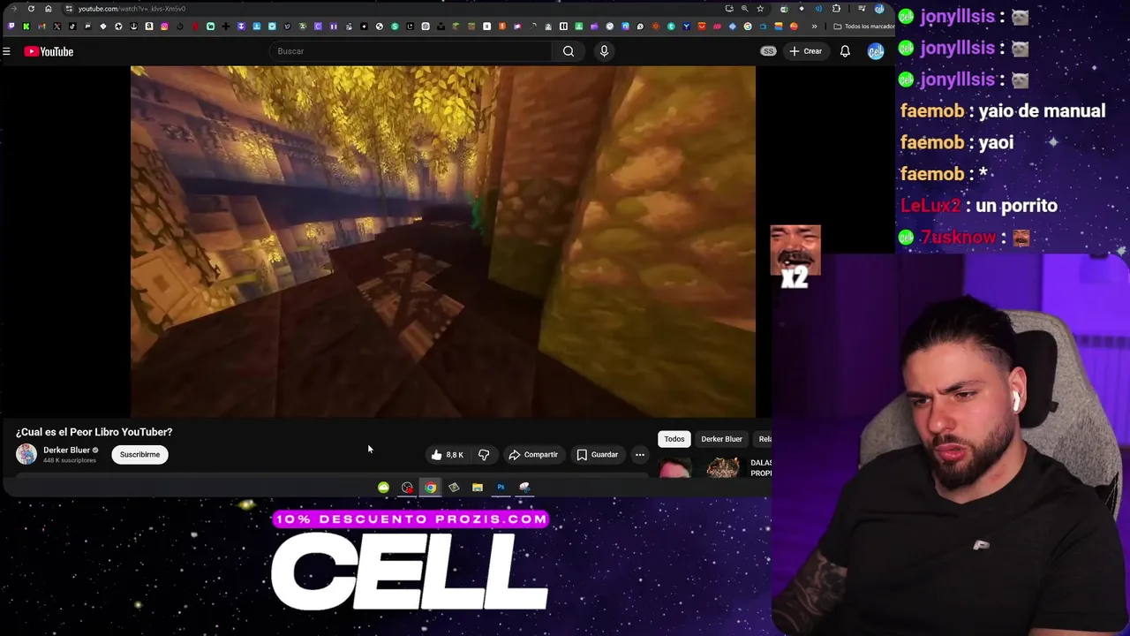Click the magnifier search button
1130x636 pixels.
569,51
